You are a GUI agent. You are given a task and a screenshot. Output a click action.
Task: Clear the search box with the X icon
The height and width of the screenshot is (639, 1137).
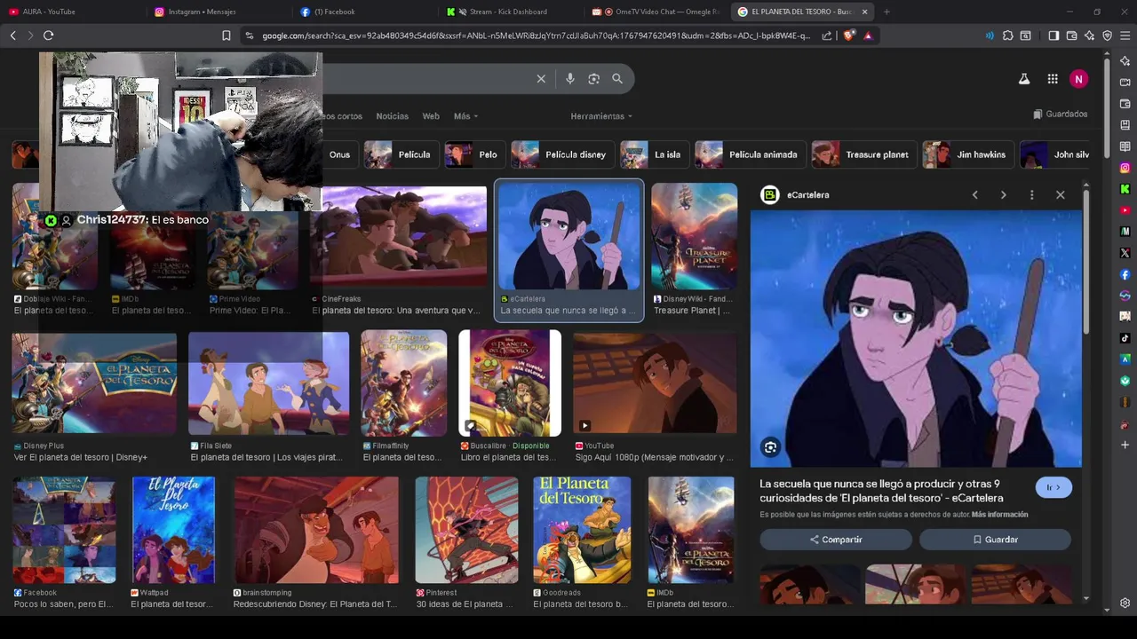tap(541, 79)
